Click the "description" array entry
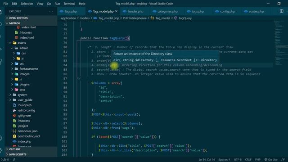The image size is (288, 162). pos(111,96)
